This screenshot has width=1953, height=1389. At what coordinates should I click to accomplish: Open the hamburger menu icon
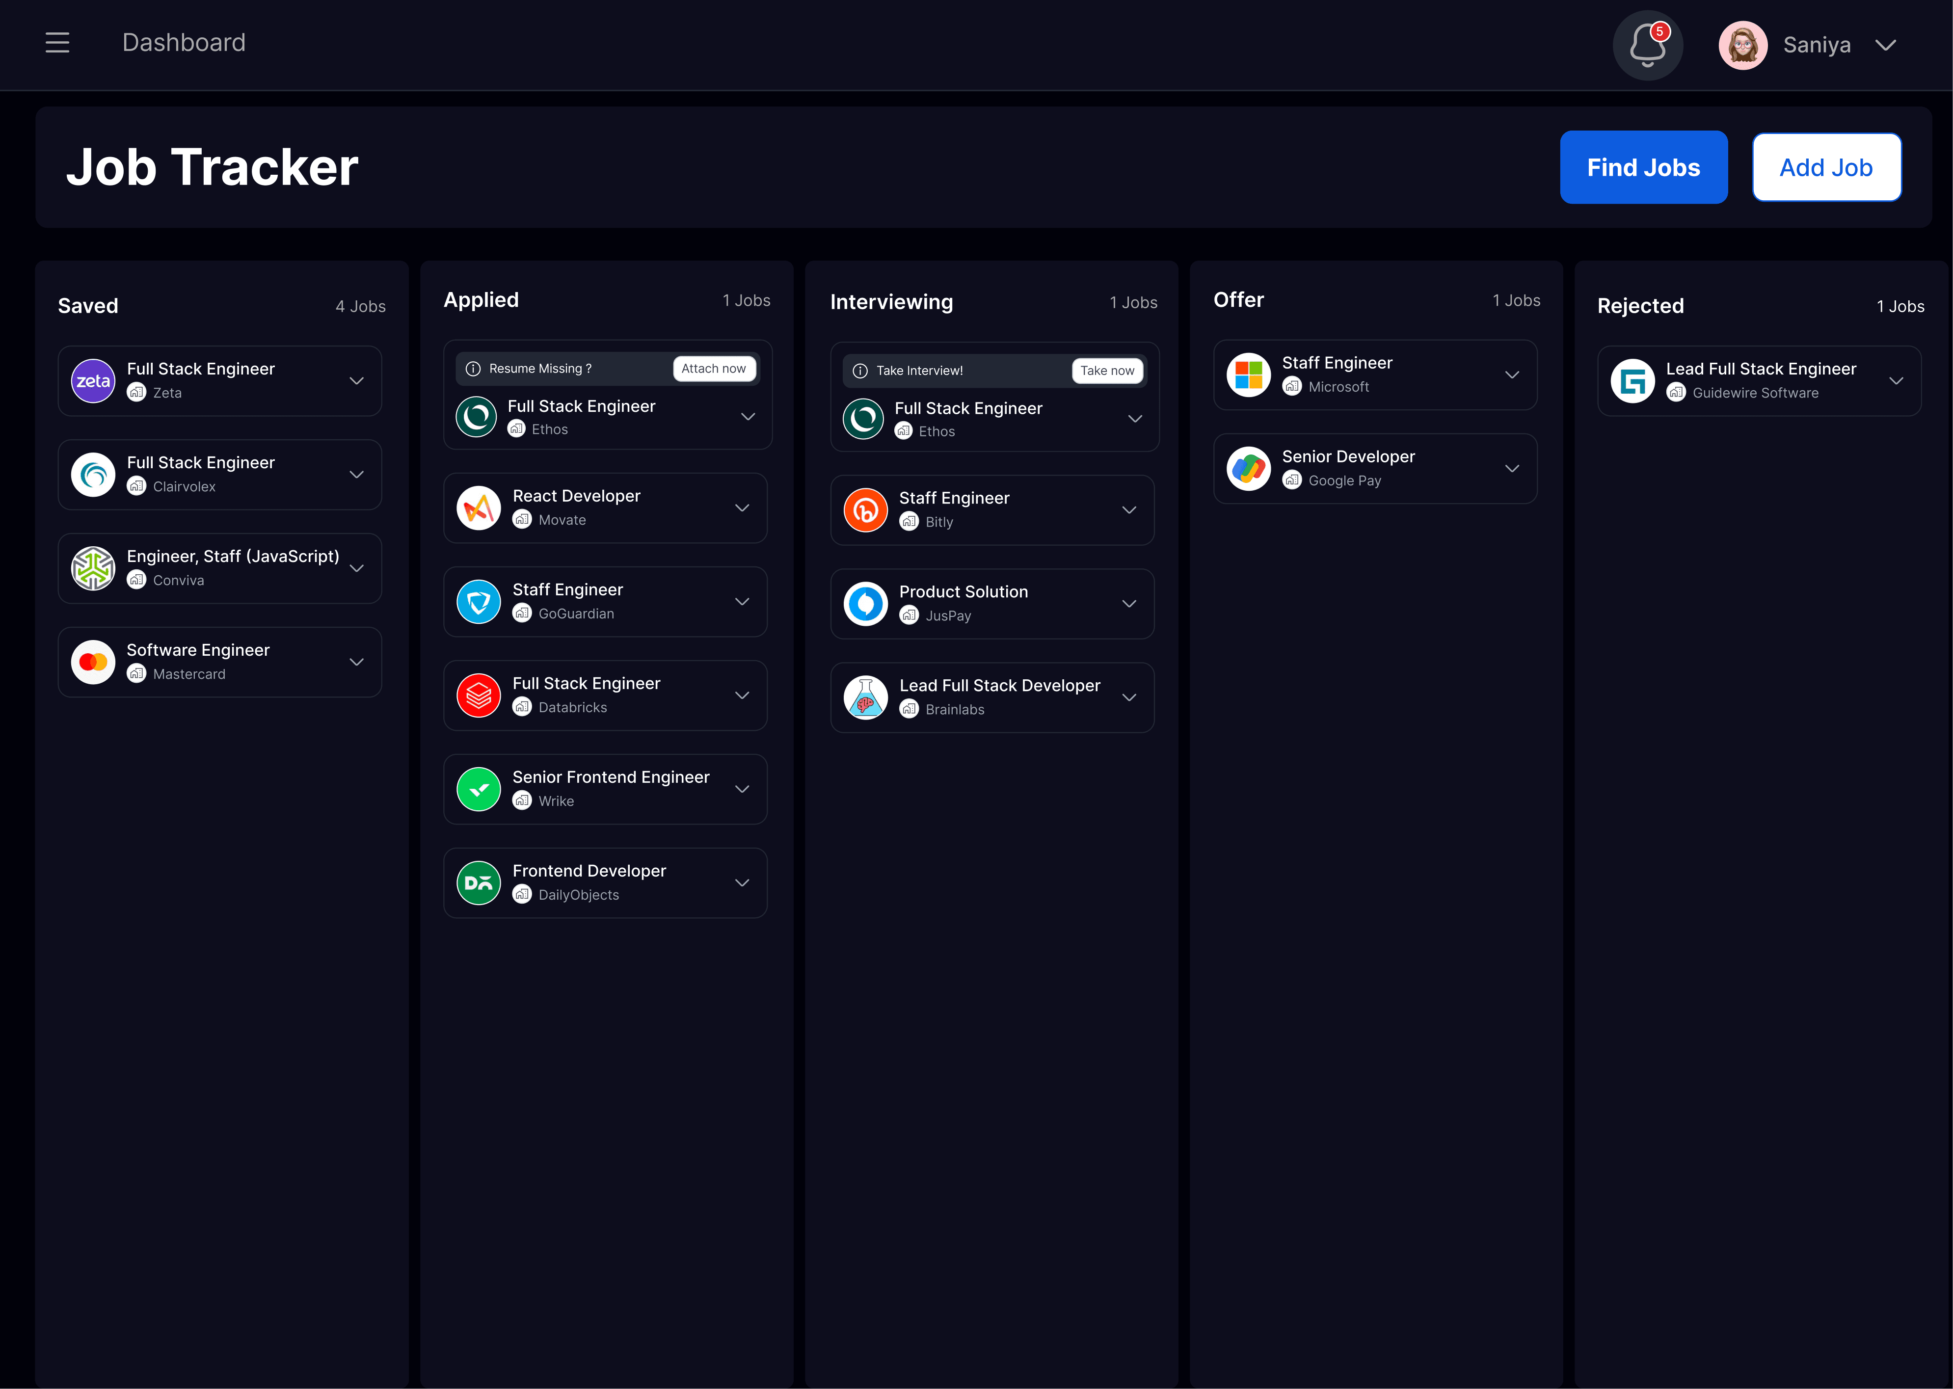pos(57,43)
